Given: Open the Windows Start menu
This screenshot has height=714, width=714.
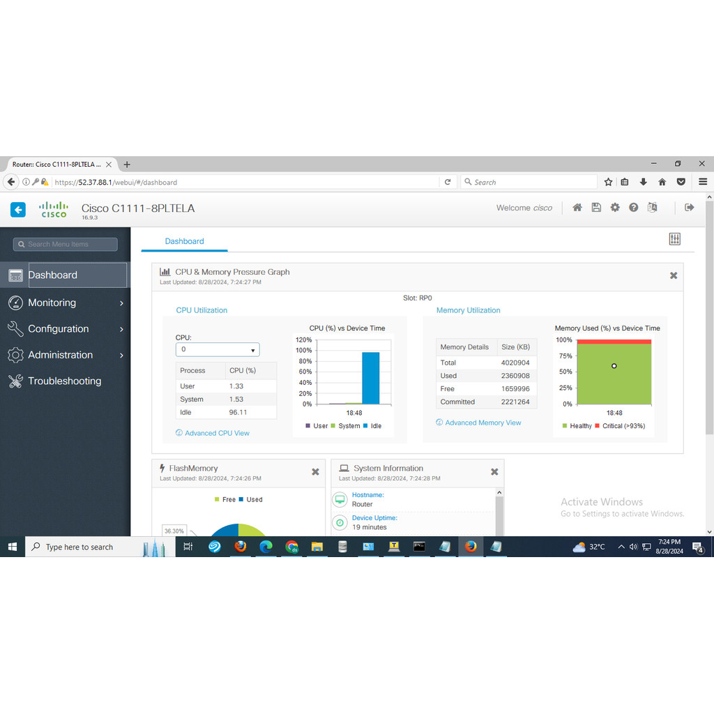Looking at the screenshot, I should click(x=13, y=547).
